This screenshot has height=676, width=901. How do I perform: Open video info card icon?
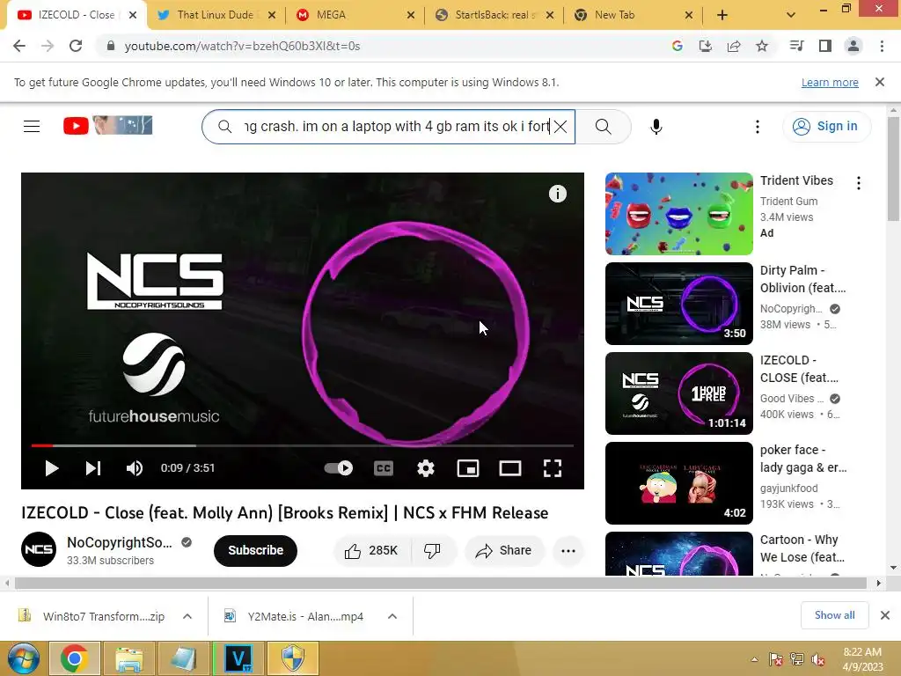(557, 194)
